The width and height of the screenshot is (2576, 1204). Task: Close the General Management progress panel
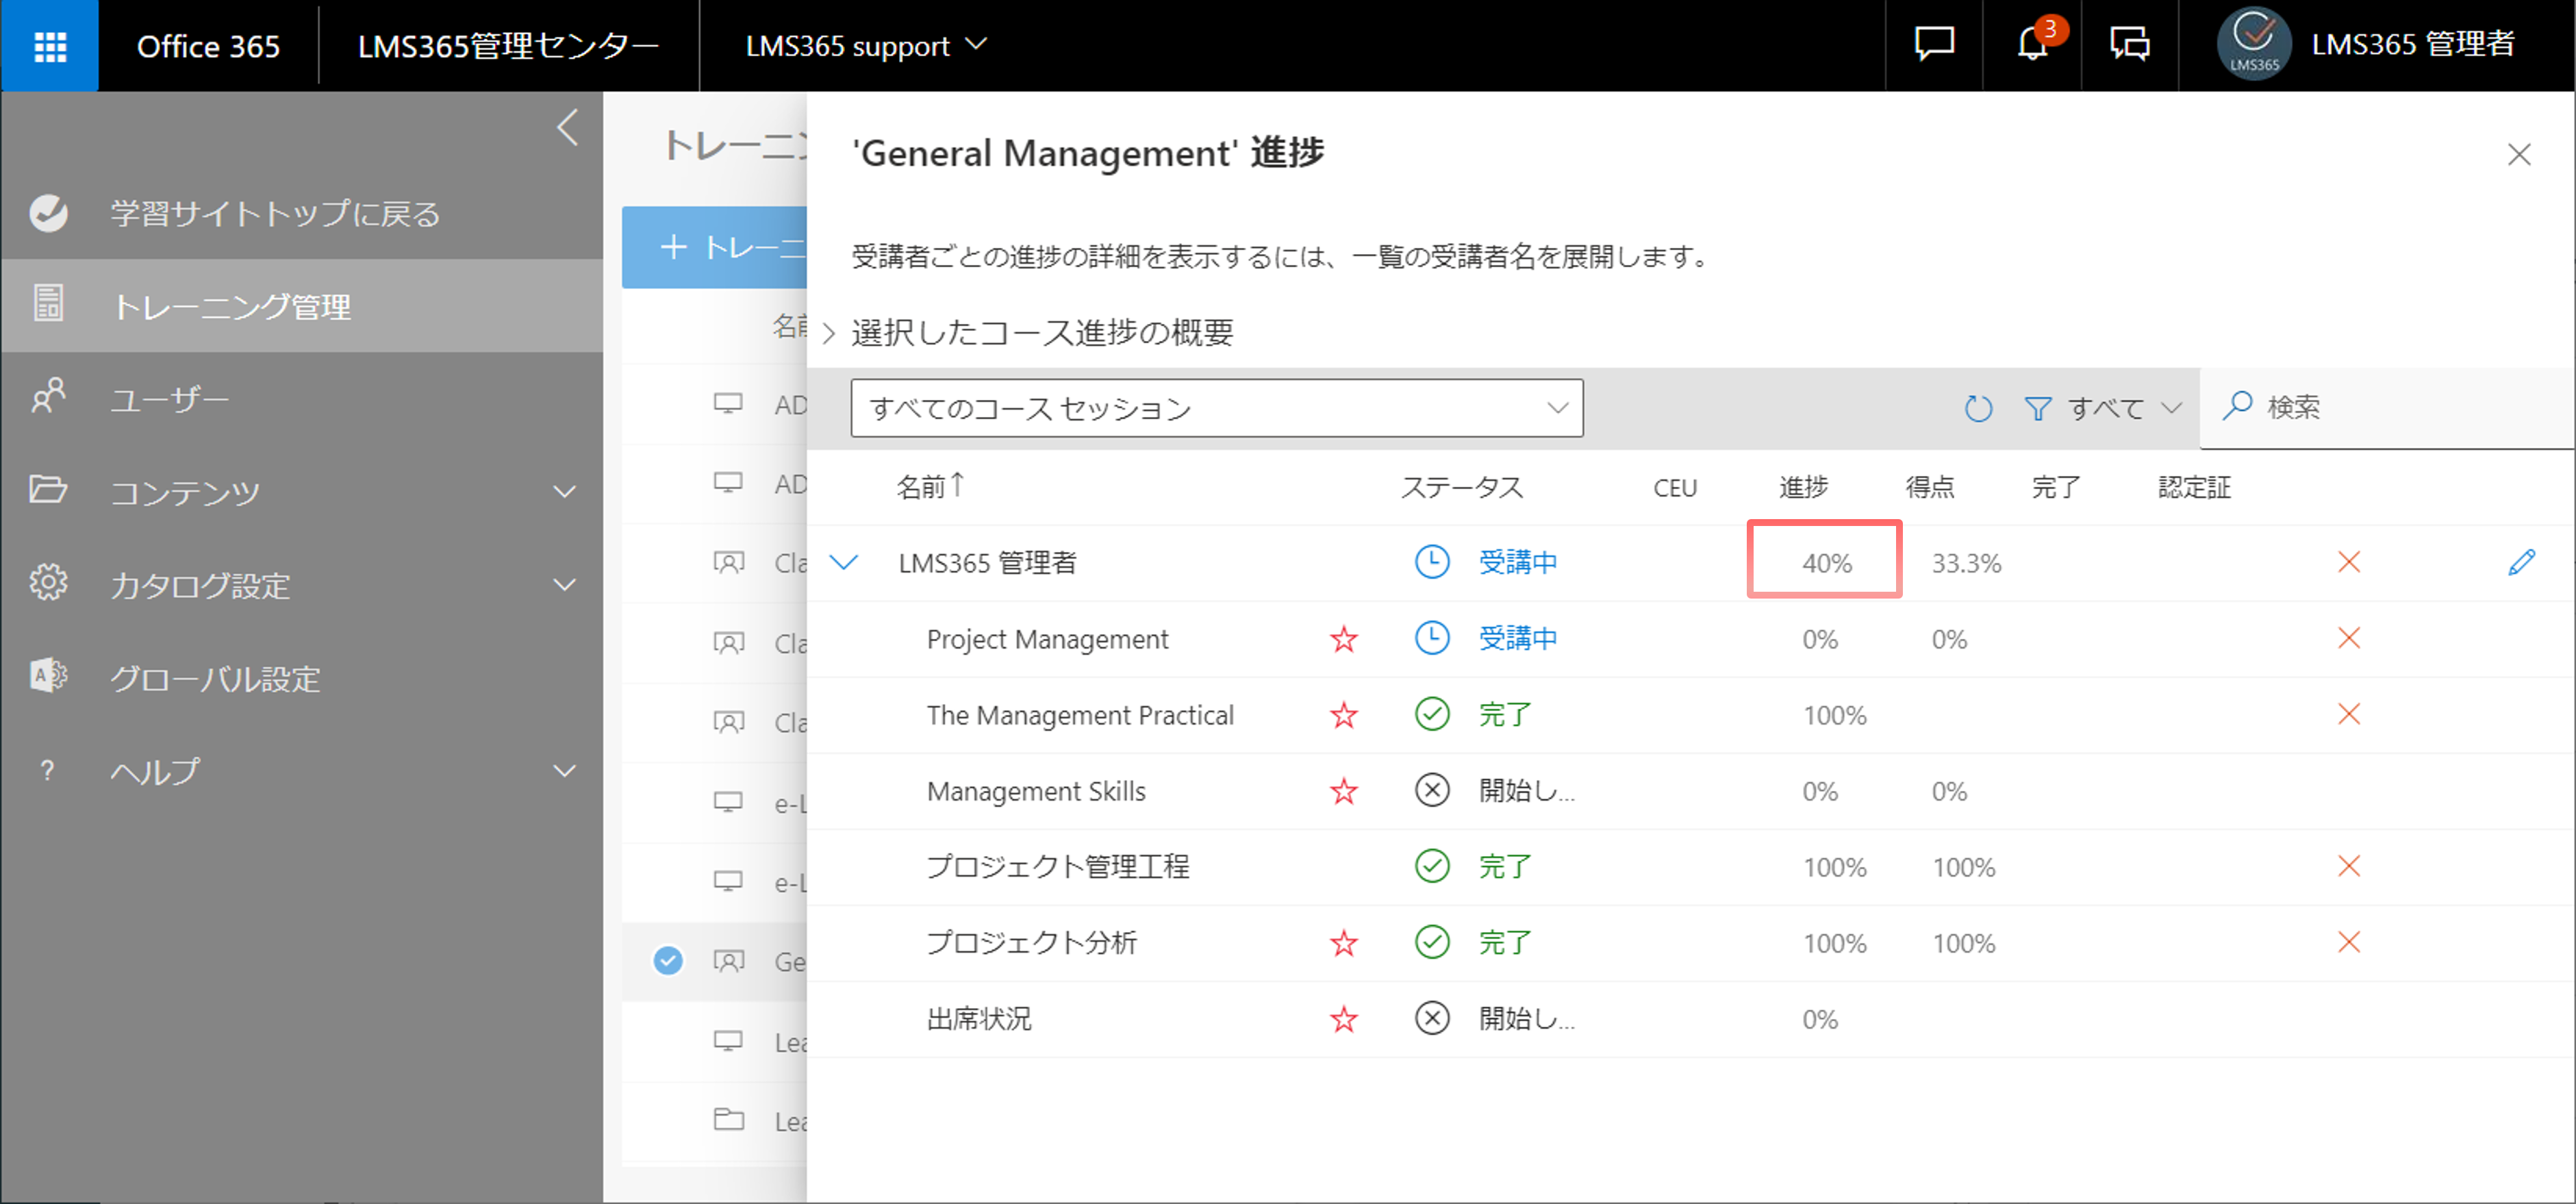pos(2519,154)
